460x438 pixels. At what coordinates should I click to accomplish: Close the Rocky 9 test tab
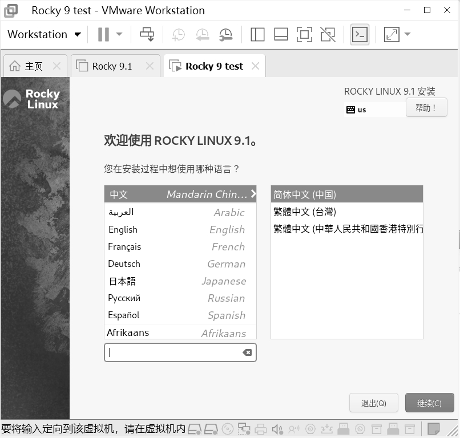pos(255,66)
